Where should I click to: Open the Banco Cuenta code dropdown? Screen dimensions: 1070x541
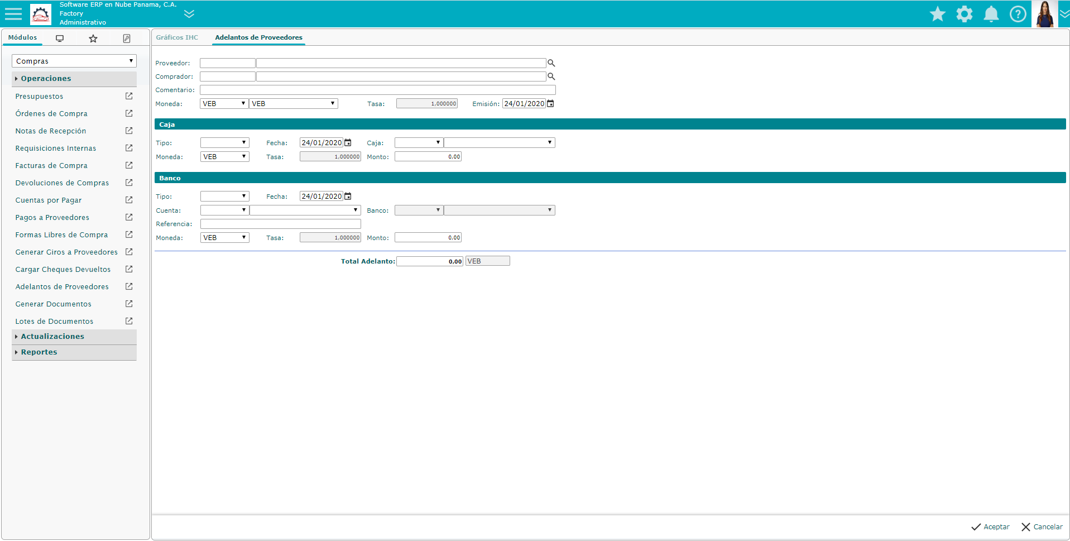click(224, 210)
